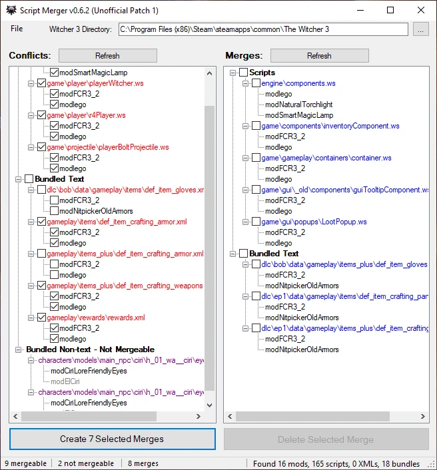Check engine\components.ws merge checkbox
This screenshot has height=470, width=437.
[256, 83]
